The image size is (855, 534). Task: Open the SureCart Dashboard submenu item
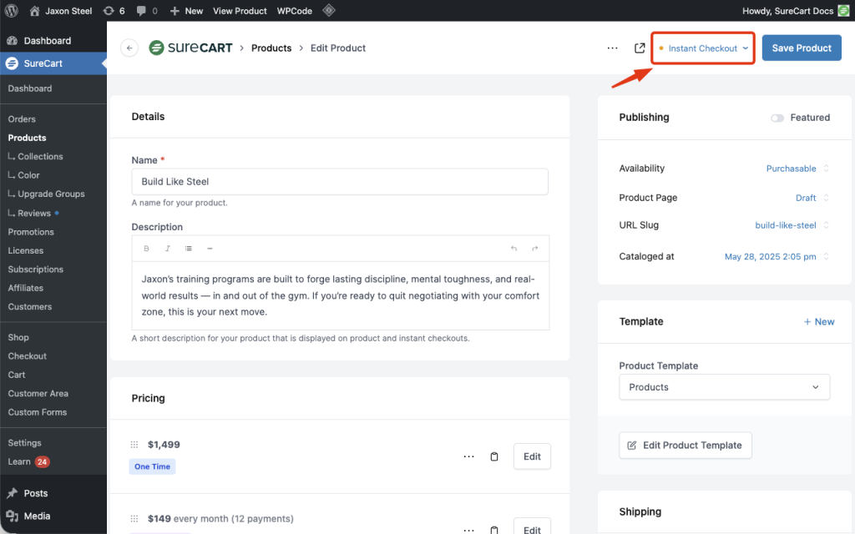[30, 88]
